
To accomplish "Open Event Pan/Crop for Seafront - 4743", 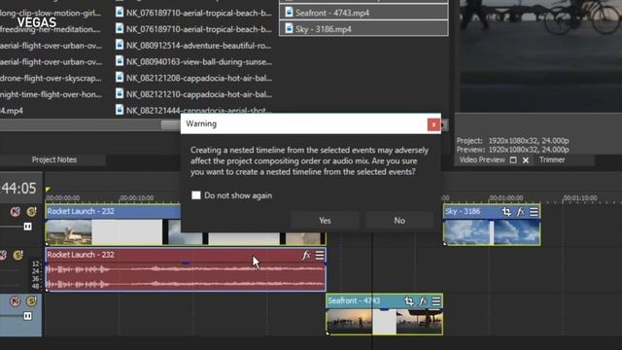I will pyautogui.click(x=408, y=301).
